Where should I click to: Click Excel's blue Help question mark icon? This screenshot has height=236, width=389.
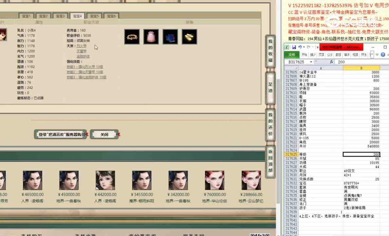click(383, 55)
